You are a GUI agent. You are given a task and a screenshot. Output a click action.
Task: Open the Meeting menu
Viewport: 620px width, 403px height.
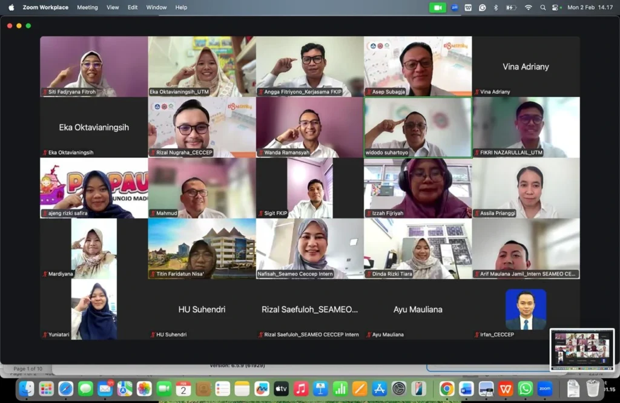pos(87,7)
